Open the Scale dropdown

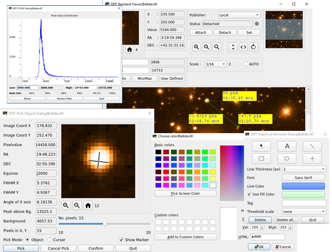(x=215, y=64)
